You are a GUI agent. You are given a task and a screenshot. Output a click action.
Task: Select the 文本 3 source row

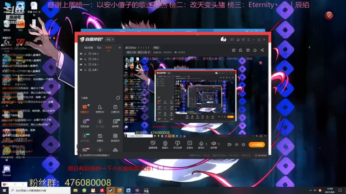[100, 53]
